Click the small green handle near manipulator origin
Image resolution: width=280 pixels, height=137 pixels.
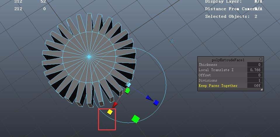pos(127,91)
